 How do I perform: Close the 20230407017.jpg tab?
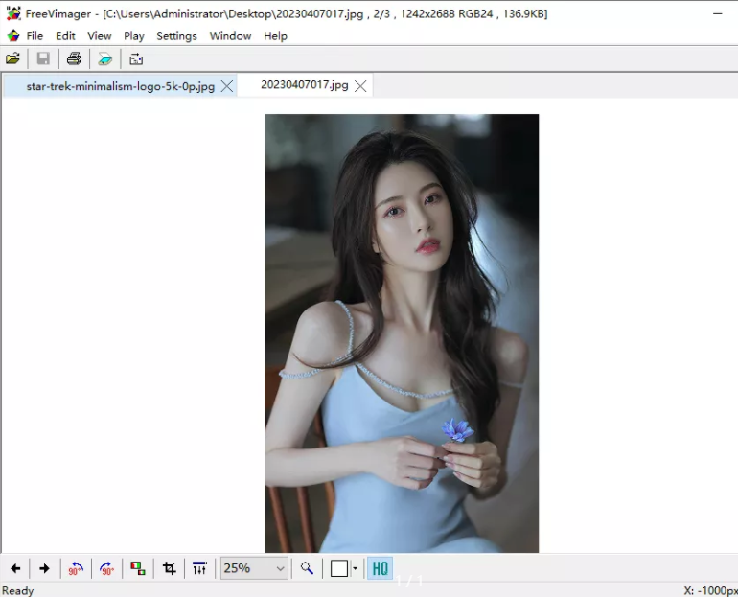point(360,85)
